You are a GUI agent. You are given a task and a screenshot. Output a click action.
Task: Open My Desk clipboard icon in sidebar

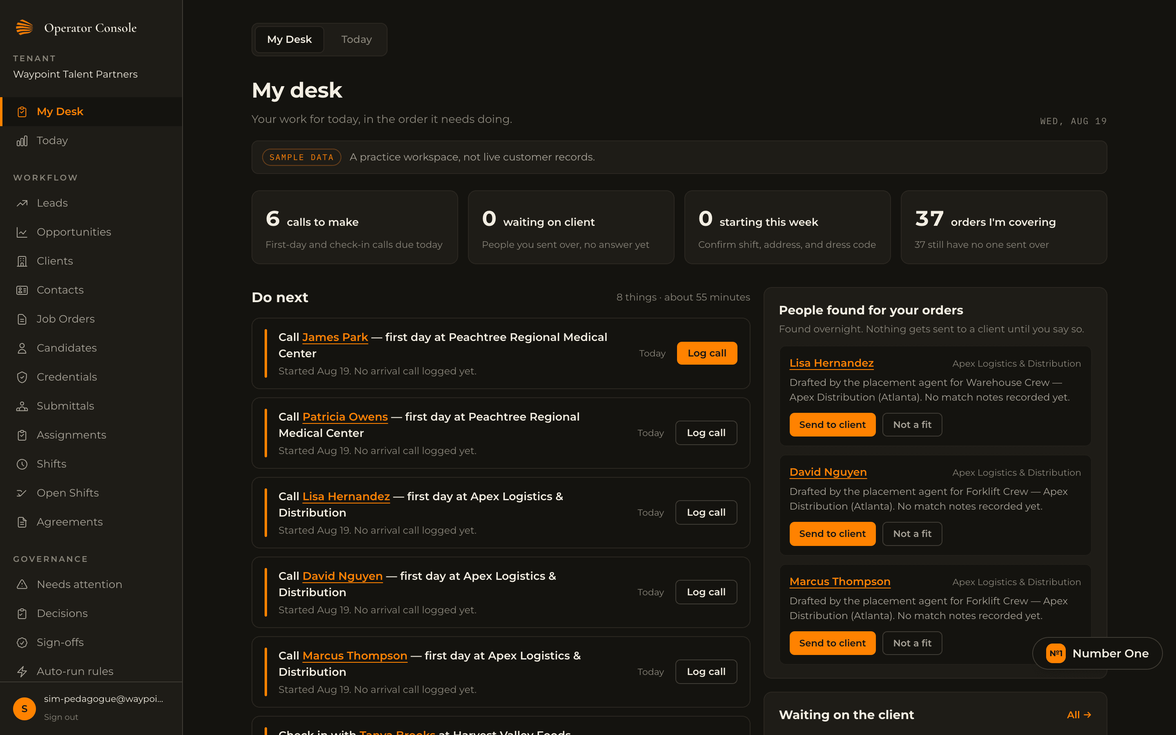click(22, 112)
